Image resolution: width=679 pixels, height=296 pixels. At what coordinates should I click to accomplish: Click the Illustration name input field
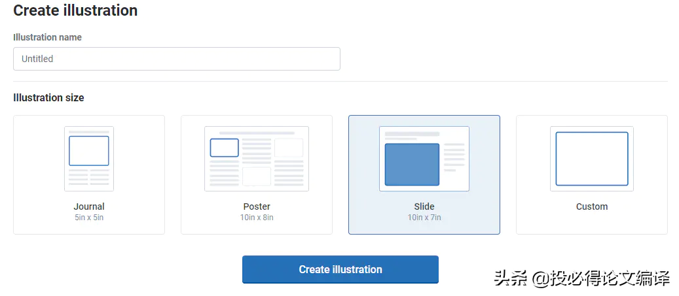tap(177, 59)
